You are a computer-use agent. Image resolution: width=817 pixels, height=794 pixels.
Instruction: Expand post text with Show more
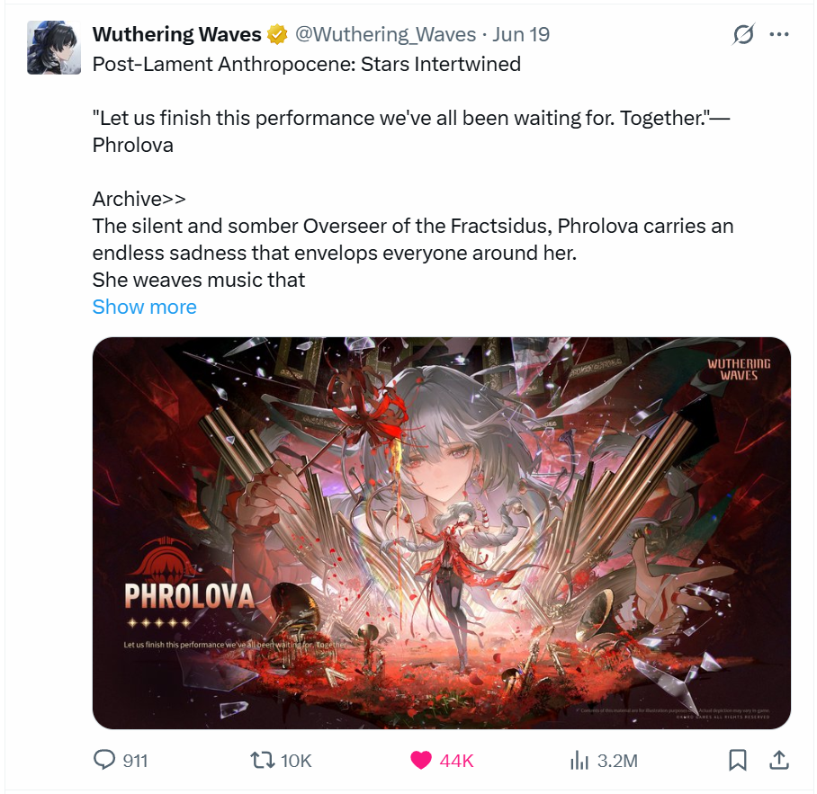click(144, 307)
